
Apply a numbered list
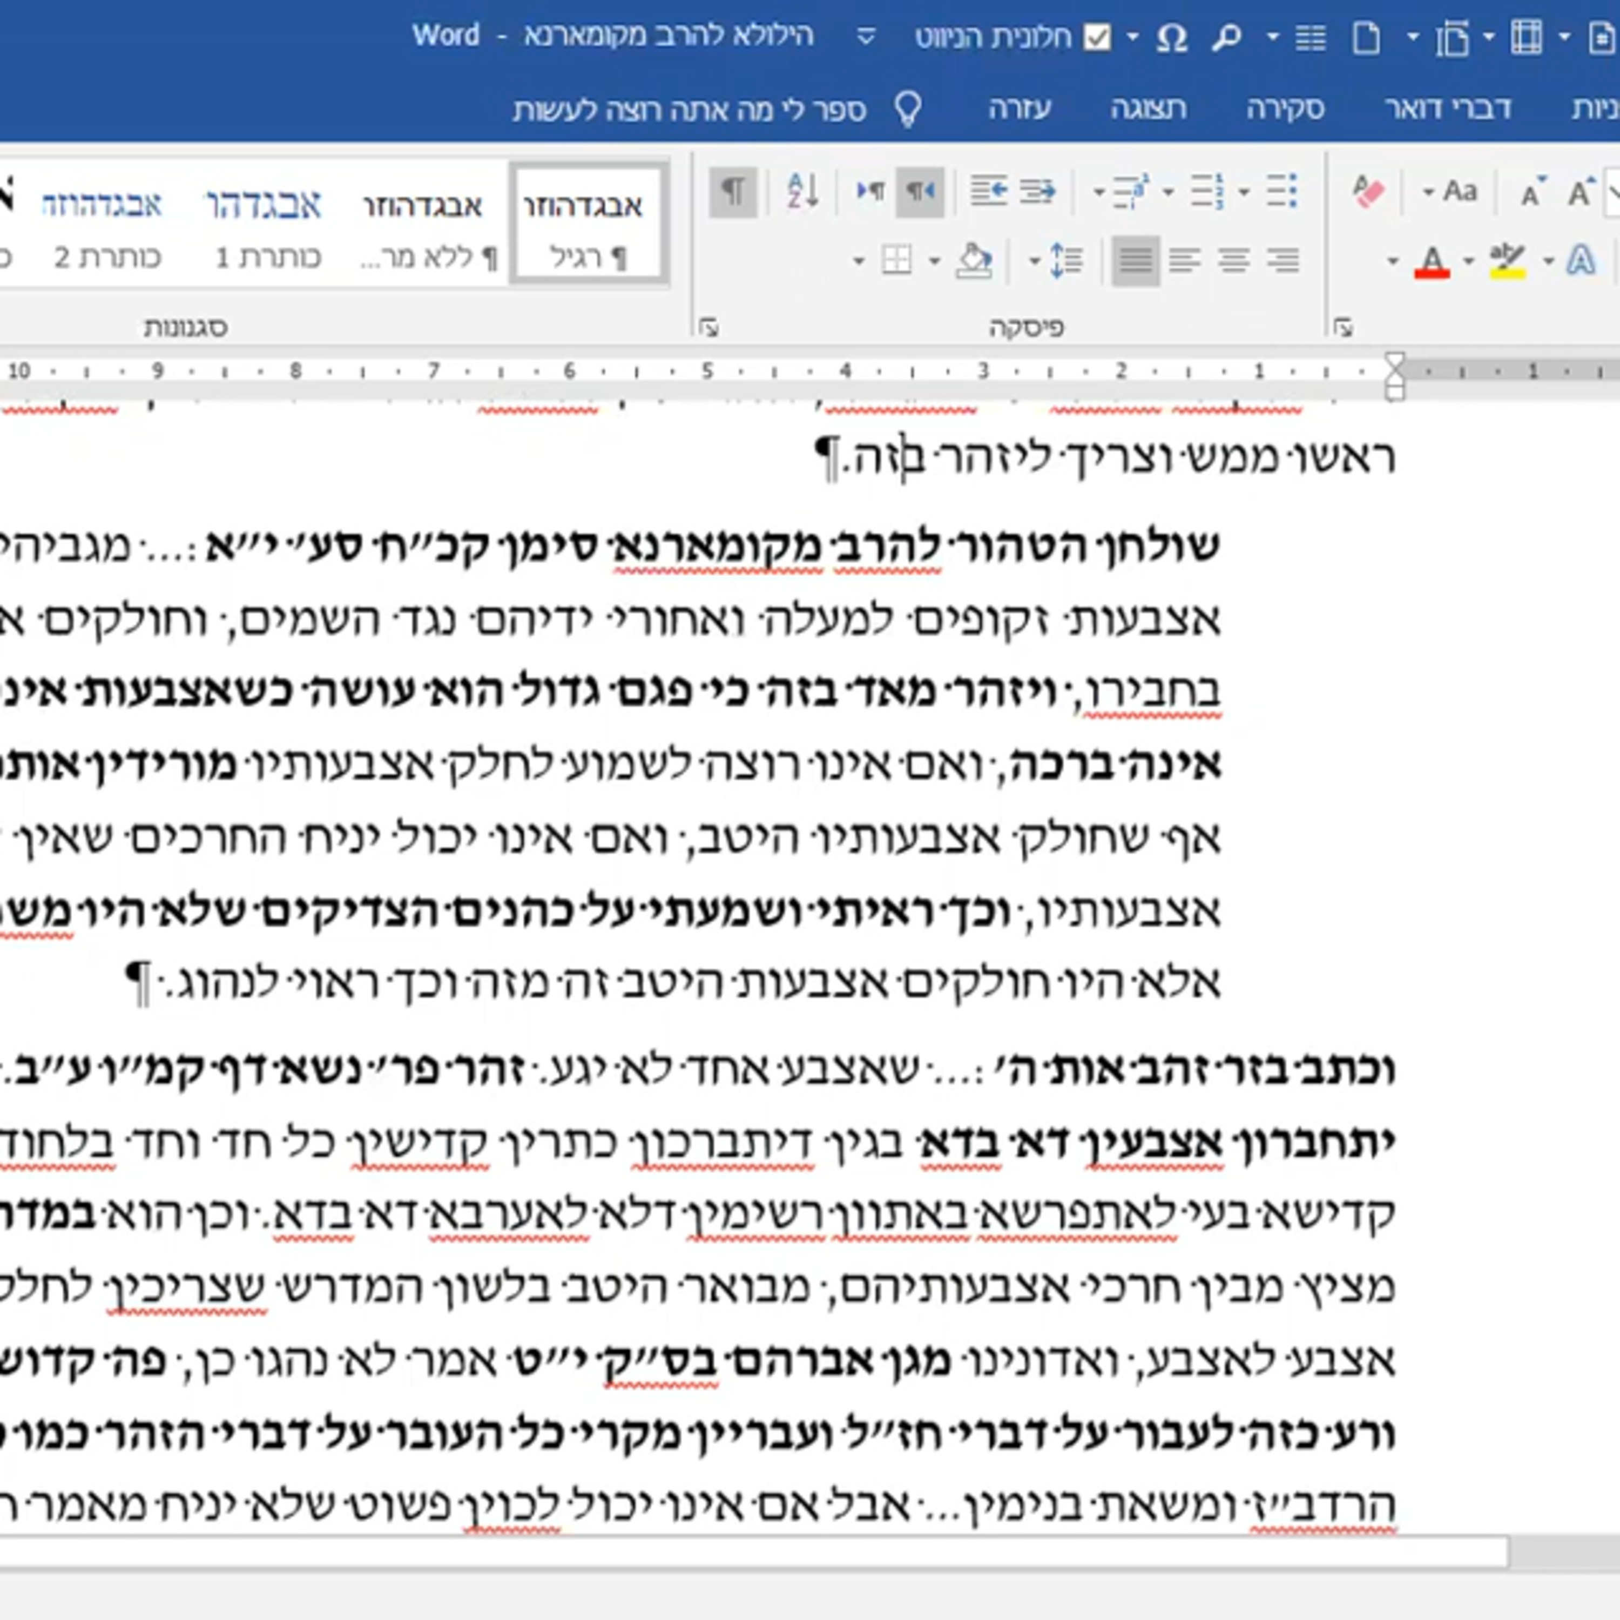click(x=1207, y=191)
